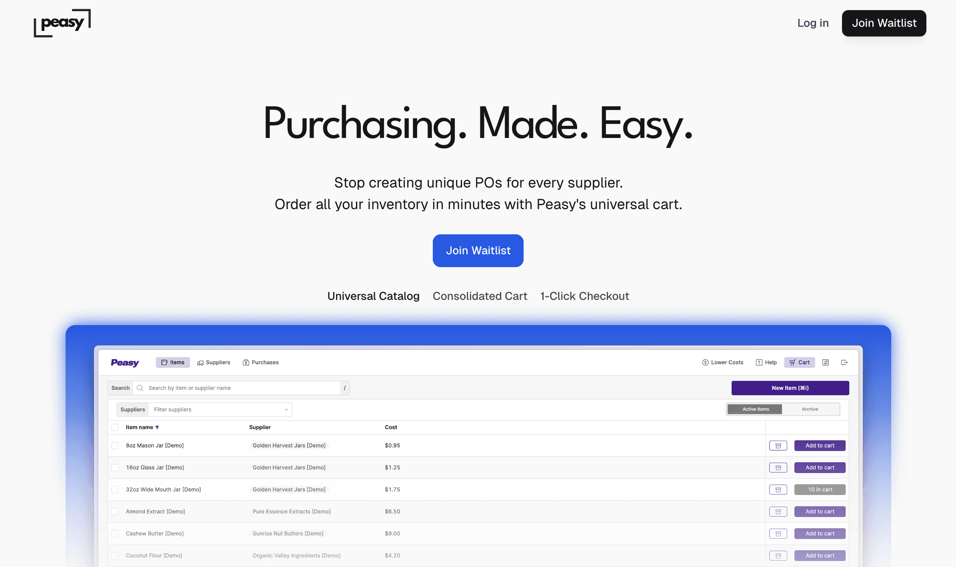Screen dimensions: 956x567
Task: Click the New Item button
Action: pos(790,388)
